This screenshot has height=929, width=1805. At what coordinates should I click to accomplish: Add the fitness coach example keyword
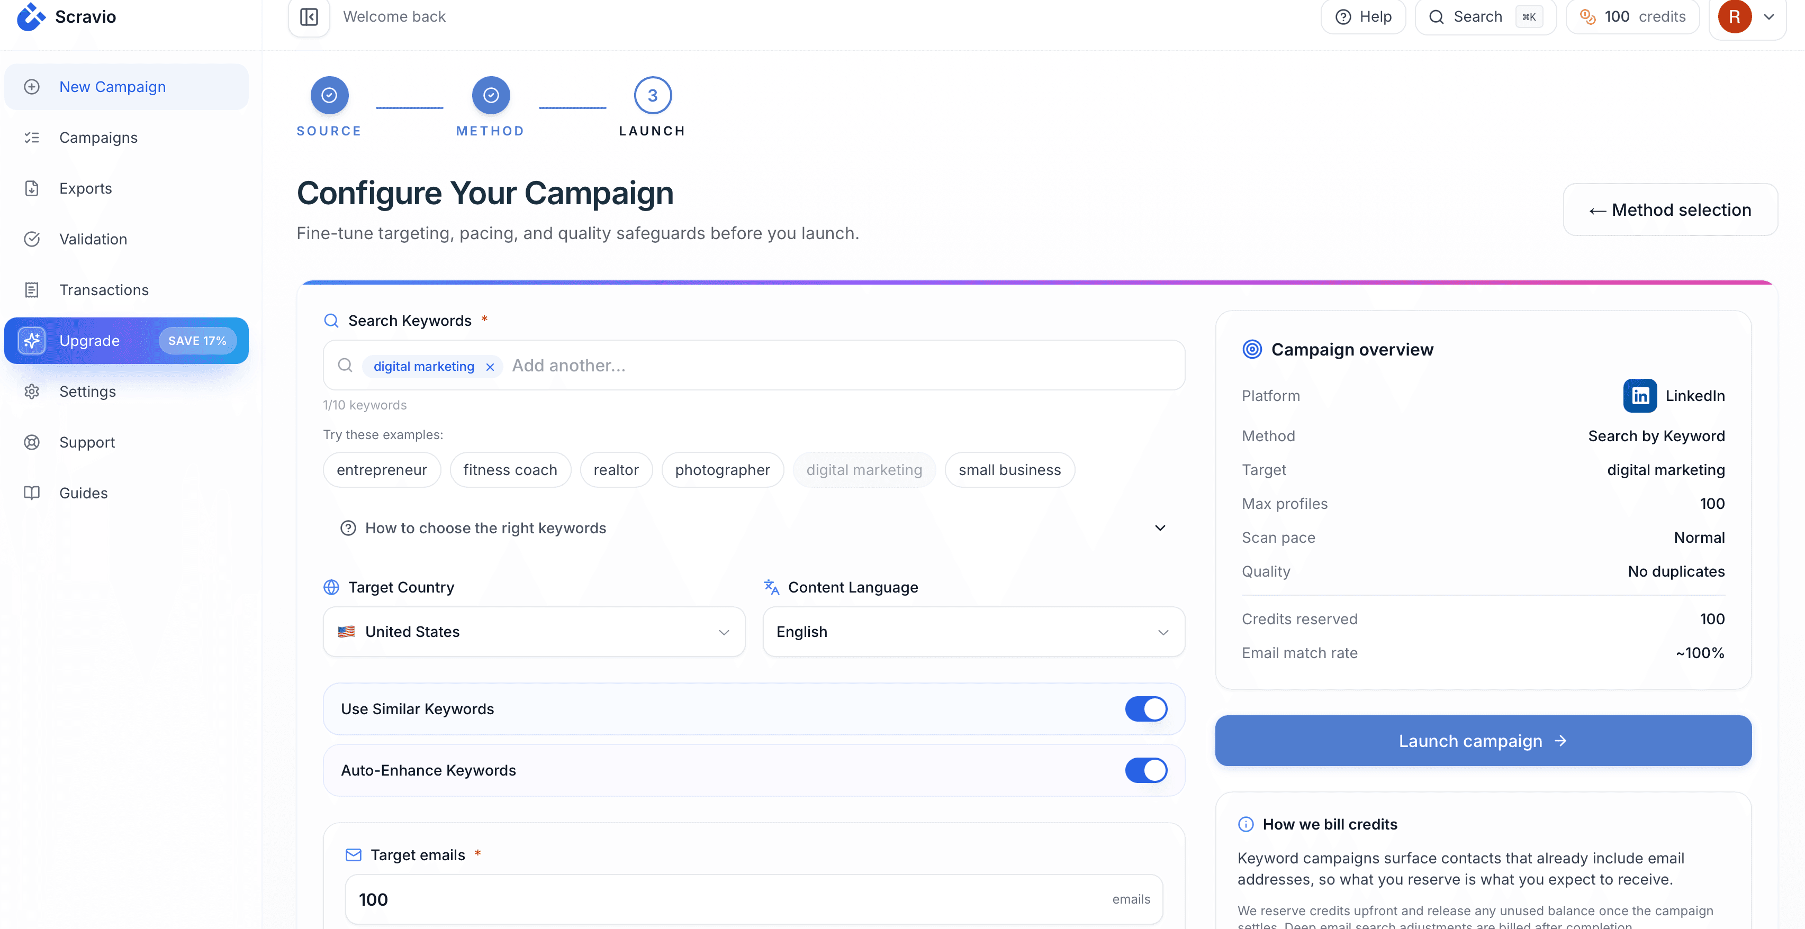click(510, 470)
